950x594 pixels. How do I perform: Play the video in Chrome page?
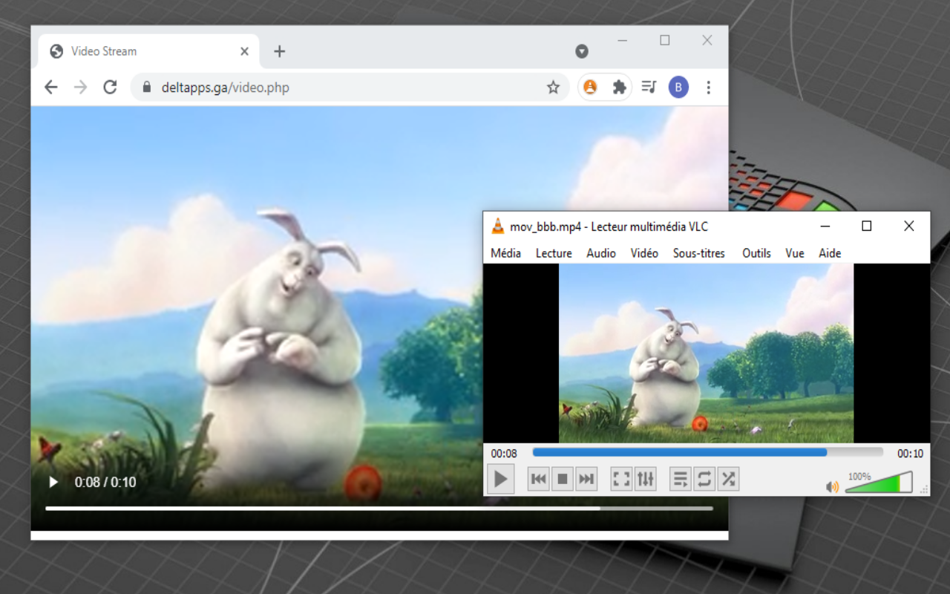point(53,482)
